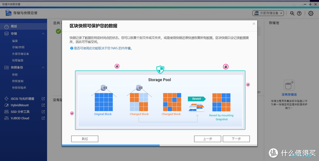The image size is (319, 161).
Task: Click the 没有存储池 link text
Action: [289, 95]
